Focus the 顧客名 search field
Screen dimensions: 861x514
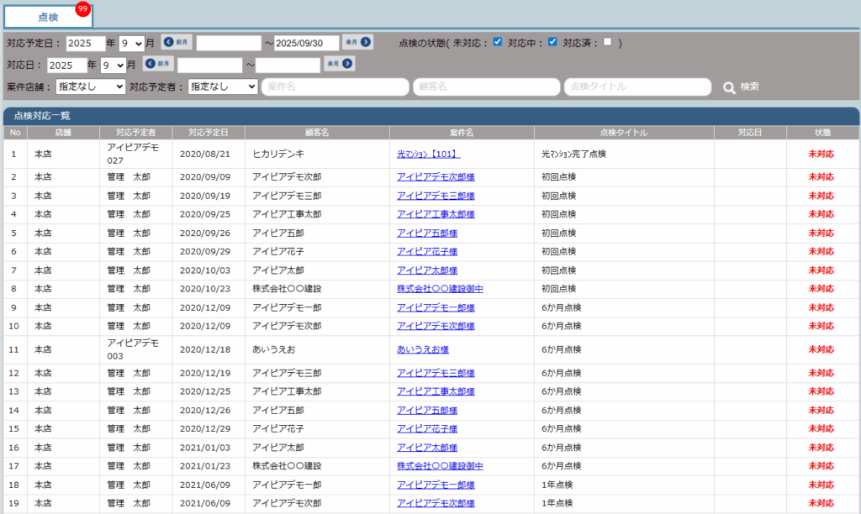click(x=486, y=87)
